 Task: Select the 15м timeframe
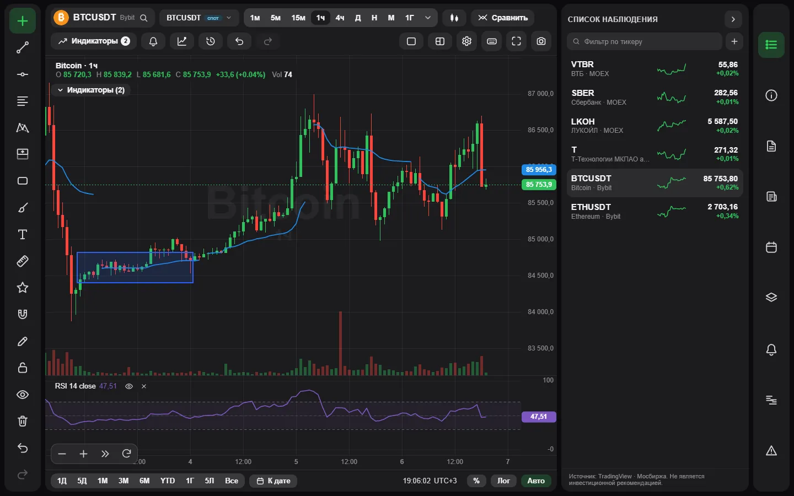point(298,18)
